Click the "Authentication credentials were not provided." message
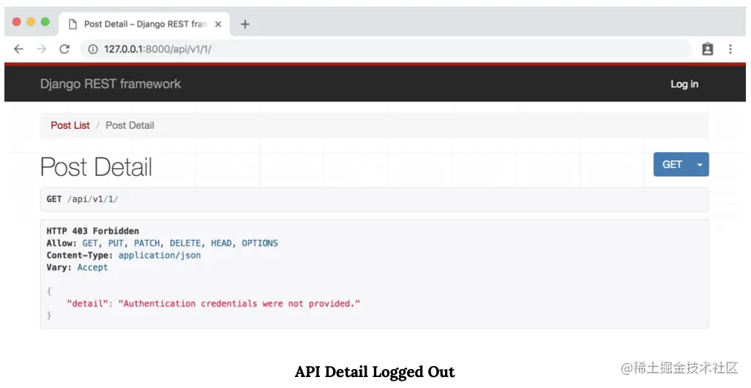This screenshot has width=751, height=388. 239,304
